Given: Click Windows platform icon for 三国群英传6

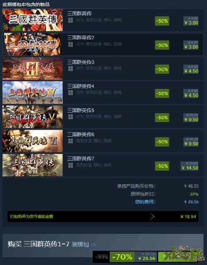Looking at the screenshot, I should (70, 141).
